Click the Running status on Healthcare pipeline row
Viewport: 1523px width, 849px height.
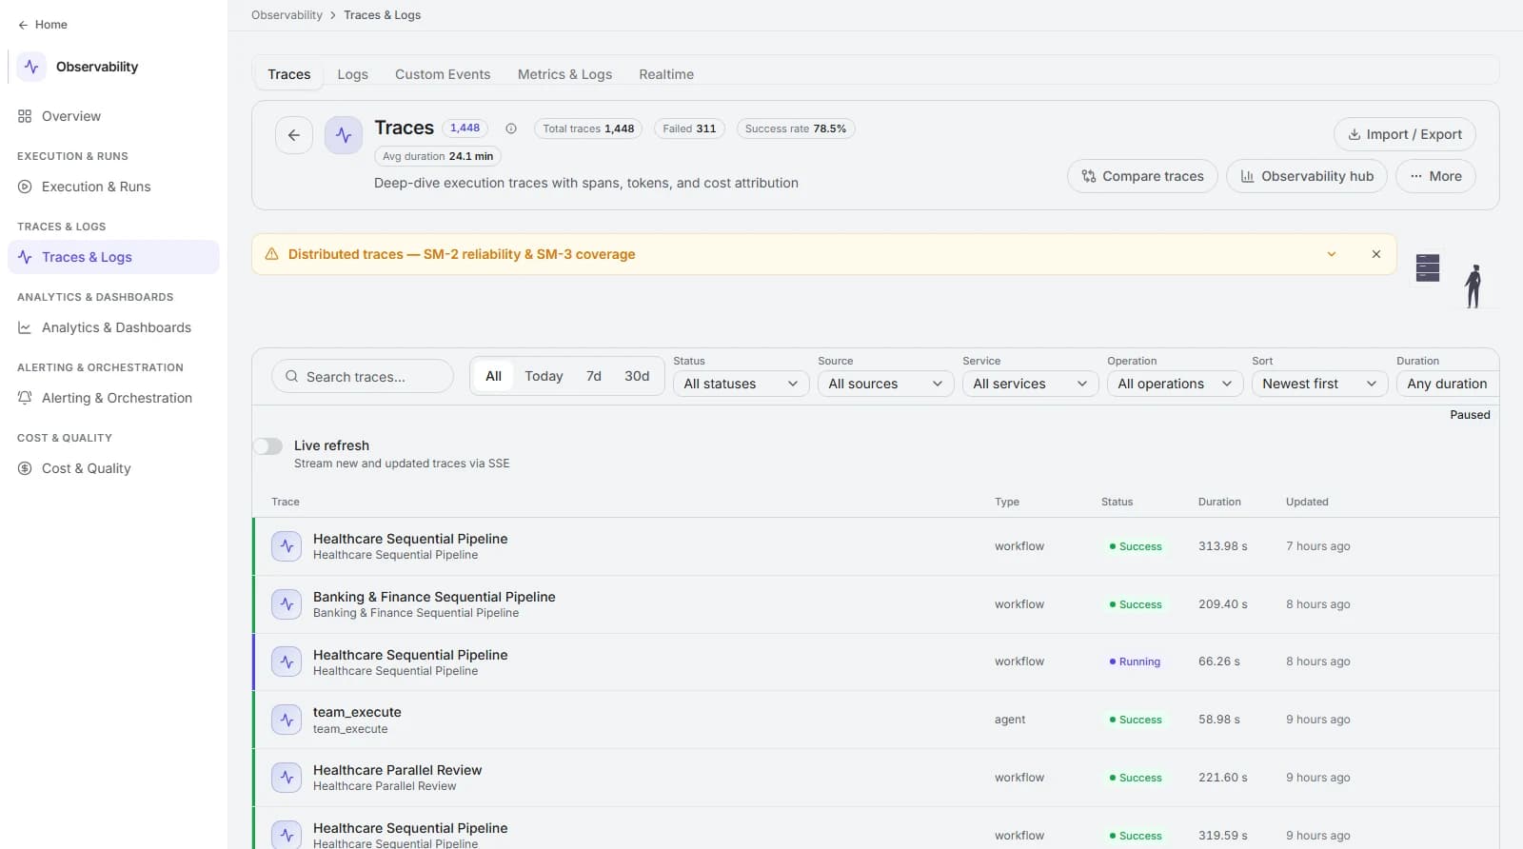[1135, 661]
